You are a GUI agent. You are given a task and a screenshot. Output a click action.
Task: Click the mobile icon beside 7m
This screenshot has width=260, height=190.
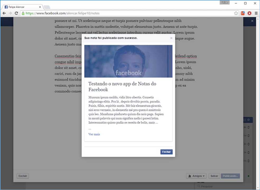[249, 136]
